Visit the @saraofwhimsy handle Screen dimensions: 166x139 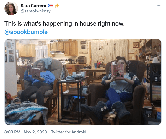point(36,11)
